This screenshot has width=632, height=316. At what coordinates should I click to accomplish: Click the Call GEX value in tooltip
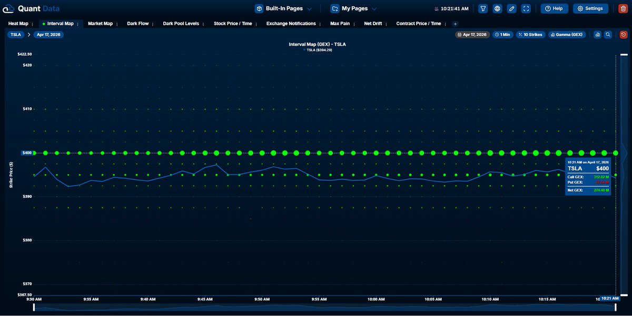[x=600, y=177]
